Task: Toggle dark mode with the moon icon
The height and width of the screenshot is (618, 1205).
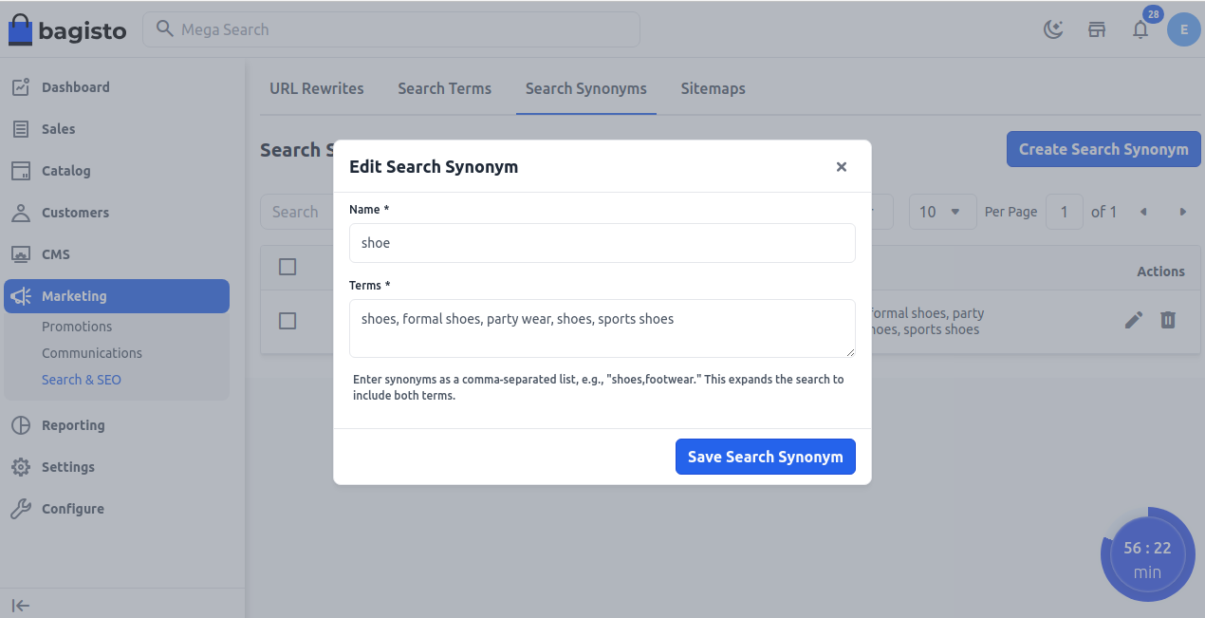Action: (x=1053, y=29)
